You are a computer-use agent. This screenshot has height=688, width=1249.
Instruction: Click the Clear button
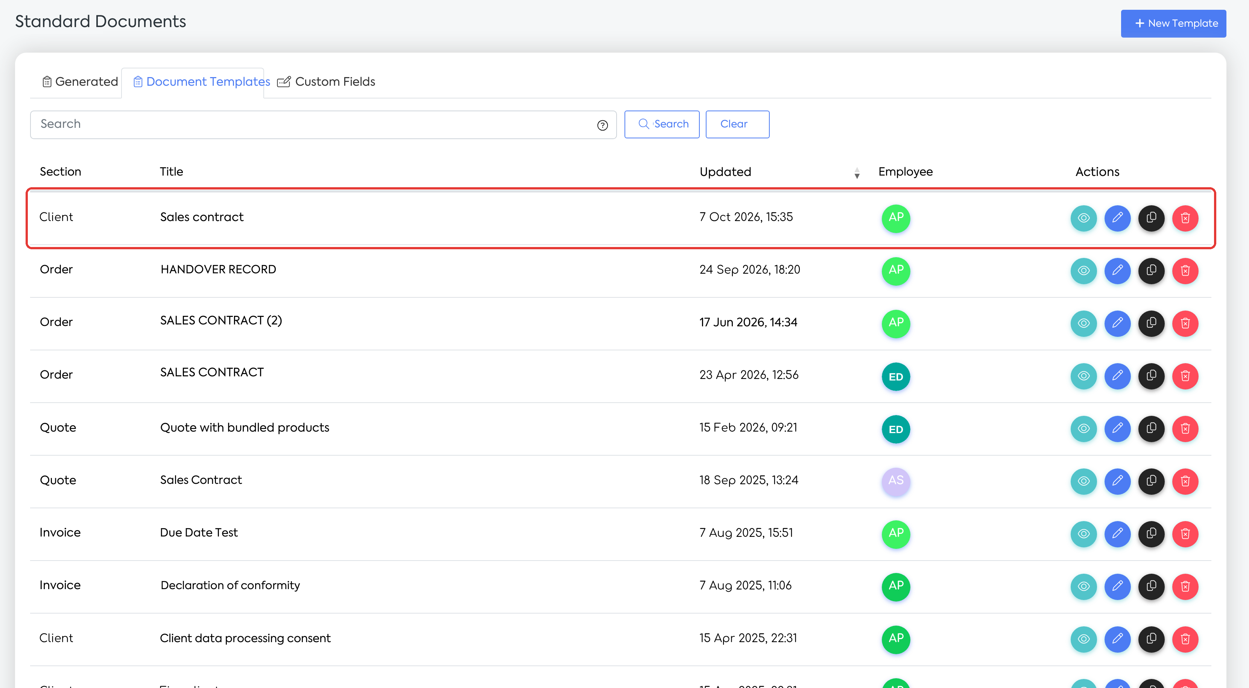[x=737, y=124]
